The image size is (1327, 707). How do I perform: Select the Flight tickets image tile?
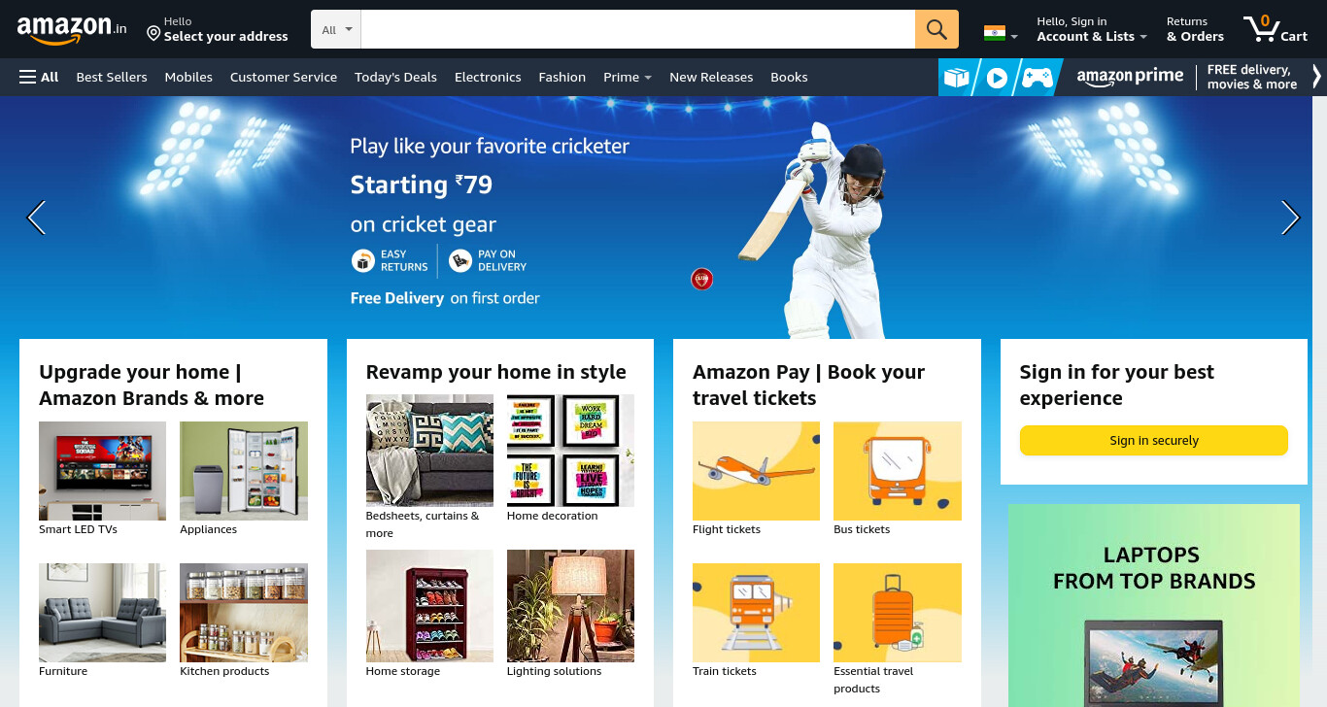[756, 471]
